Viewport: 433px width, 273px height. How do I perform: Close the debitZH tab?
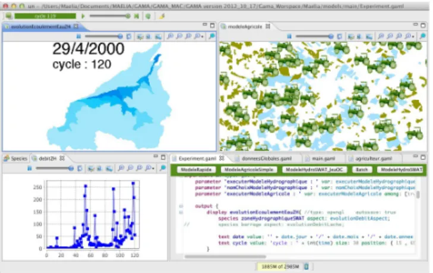62,158
